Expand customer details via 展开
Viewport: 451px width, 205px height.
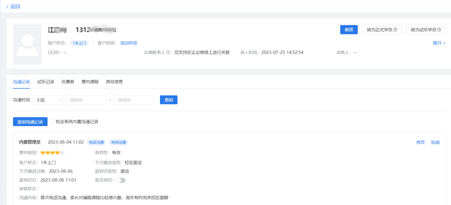pos(439,43)
